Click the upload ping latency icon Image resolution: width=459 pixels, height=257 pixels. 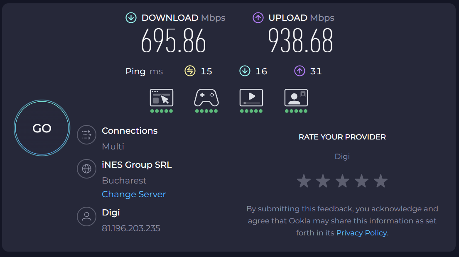pos(299,71)
